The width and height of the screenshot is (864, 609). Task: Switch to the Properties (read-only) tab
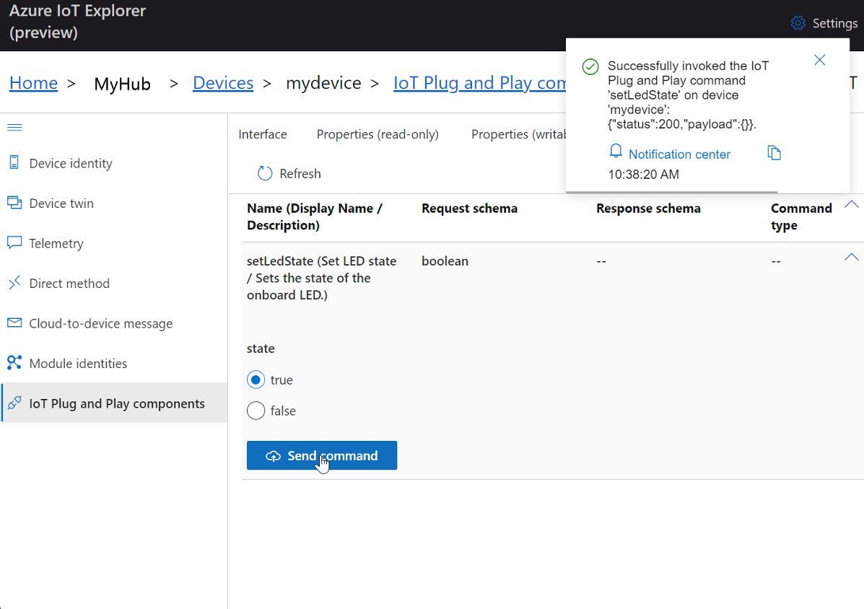(378, 134)
